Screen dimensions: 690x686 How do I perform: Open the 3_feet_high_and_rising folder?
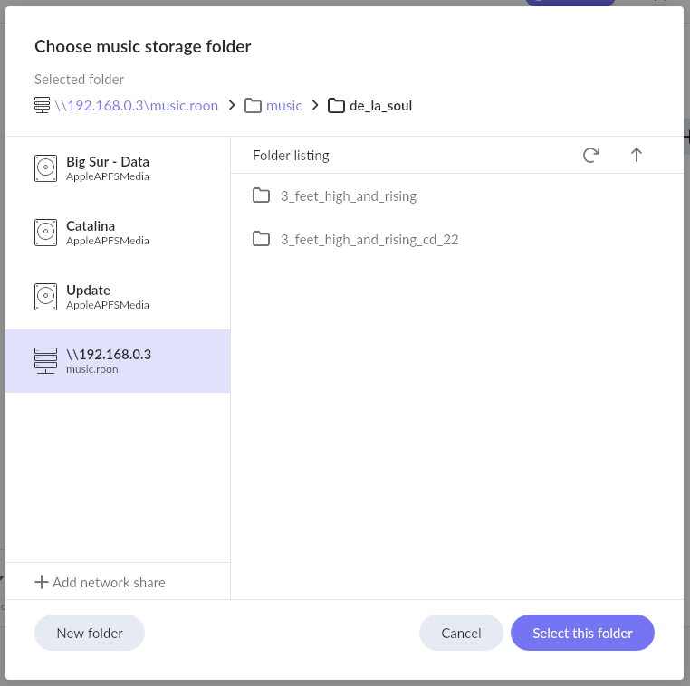pos(348,195)
